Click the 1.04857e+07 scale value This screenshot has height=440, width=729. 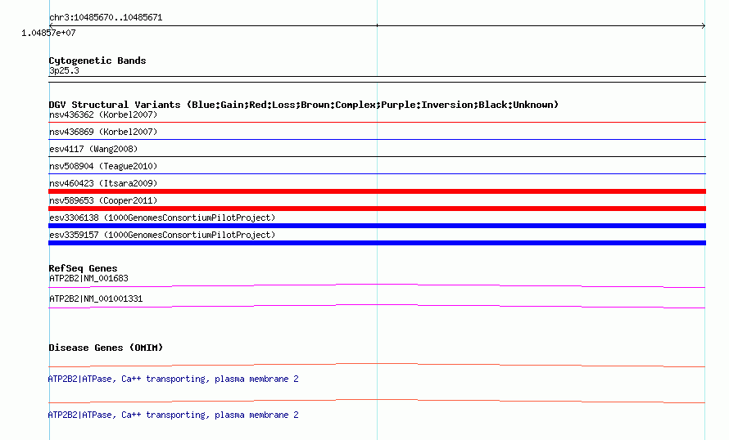click(48, 33)
